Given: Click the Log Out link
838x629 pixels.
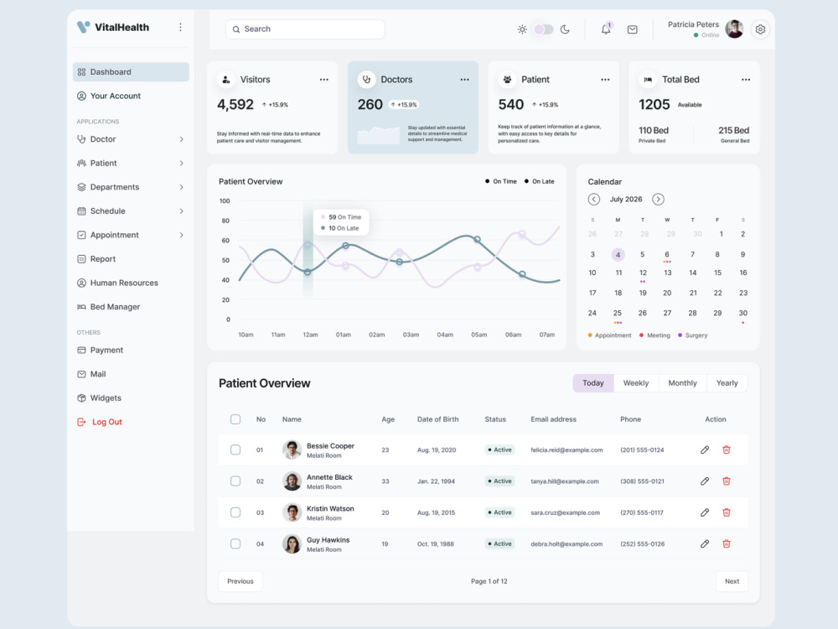Looking at the screenshot, I should [x=100, y=422].
